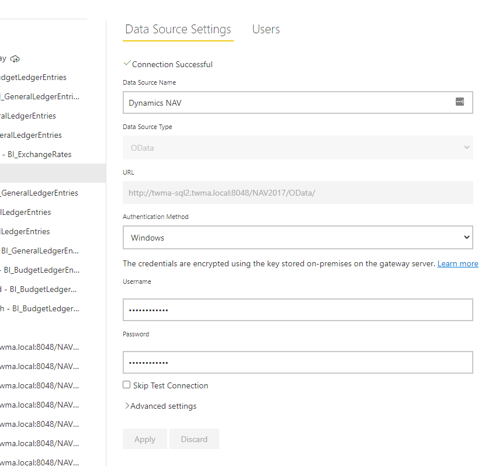The width and height of the screenshot is (499, 466).
Task: Expand the Advanced settings section
Action: coord(160,406)
